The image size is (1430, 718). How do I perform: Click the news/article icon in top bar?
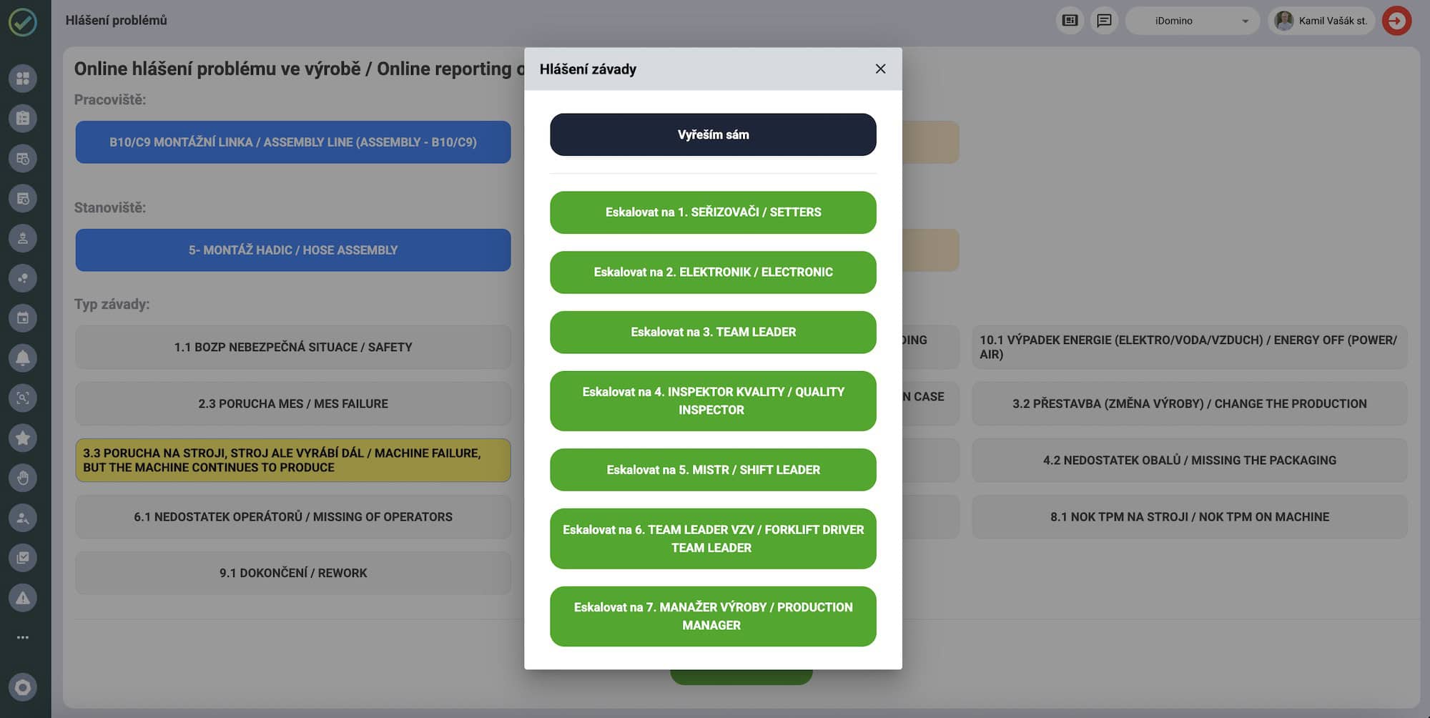(1070, 21)
